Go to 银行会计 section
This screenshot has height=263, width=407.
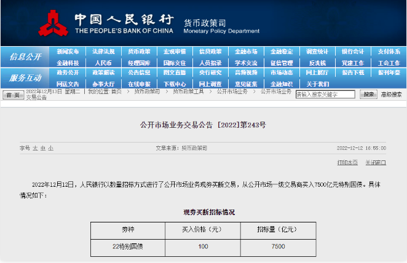coord(353,52)
